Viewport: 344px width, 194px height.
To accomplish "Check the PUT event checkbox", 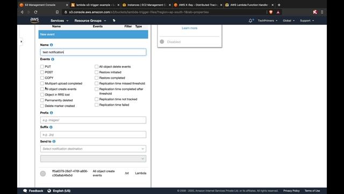I will click(42, 66).
